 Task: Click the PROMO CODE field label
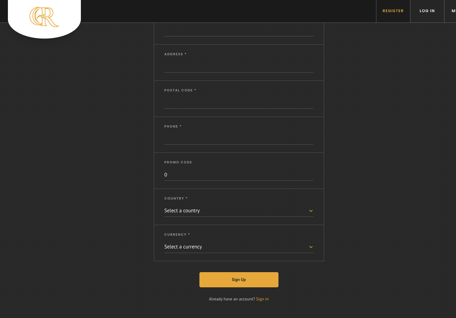pos(178,162)
